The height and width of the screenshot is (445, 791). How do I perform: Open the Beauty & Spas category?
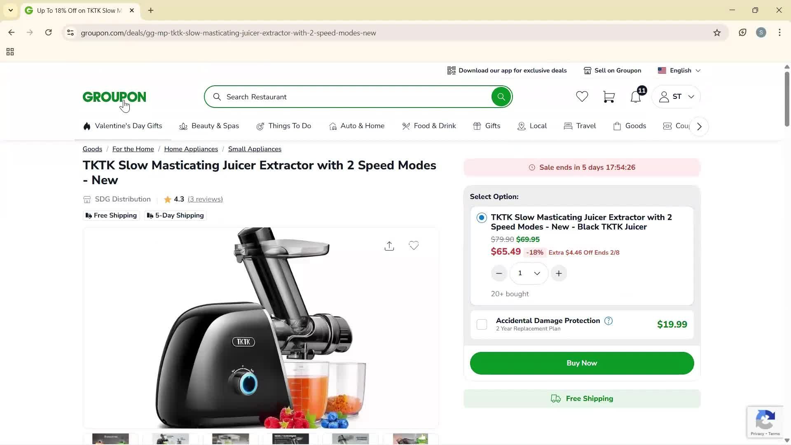coord(209,126)
